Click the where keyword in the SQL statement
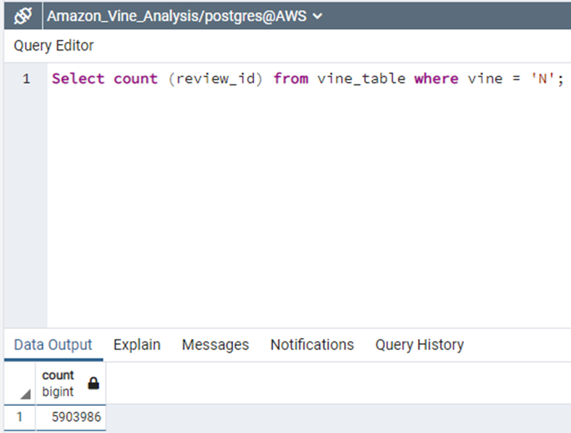This screenshot has height=433, width=571. point(435,78)
